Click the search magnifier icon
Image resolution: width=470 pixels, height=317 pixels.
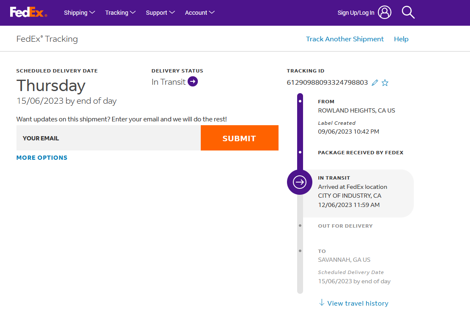pos(408,13)
